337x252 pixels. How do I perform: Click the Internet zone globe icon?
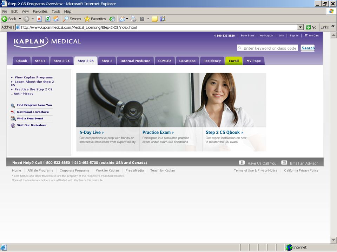pyautogui.click(x=289, y=247)
